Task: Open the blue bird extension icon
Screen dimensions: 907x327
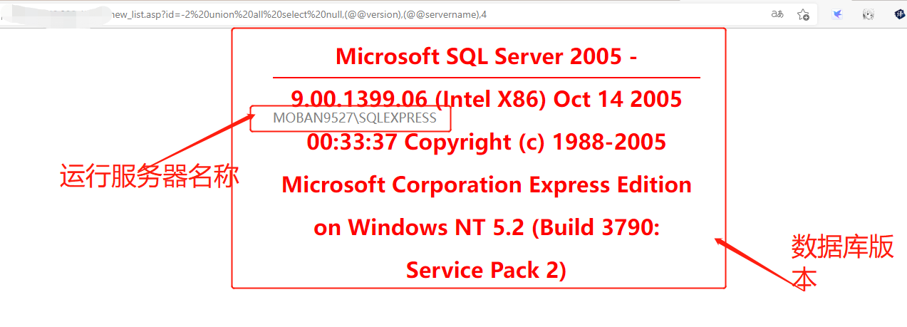Action: 838,14
